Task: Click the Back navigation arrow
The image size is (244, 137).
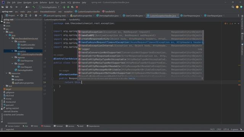Action: tap(16, 7)
